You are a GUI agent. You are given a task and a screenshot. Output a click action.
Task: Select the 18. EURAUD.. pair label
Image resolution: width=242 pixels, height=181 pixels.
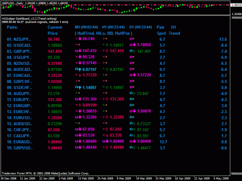point(19,142)
